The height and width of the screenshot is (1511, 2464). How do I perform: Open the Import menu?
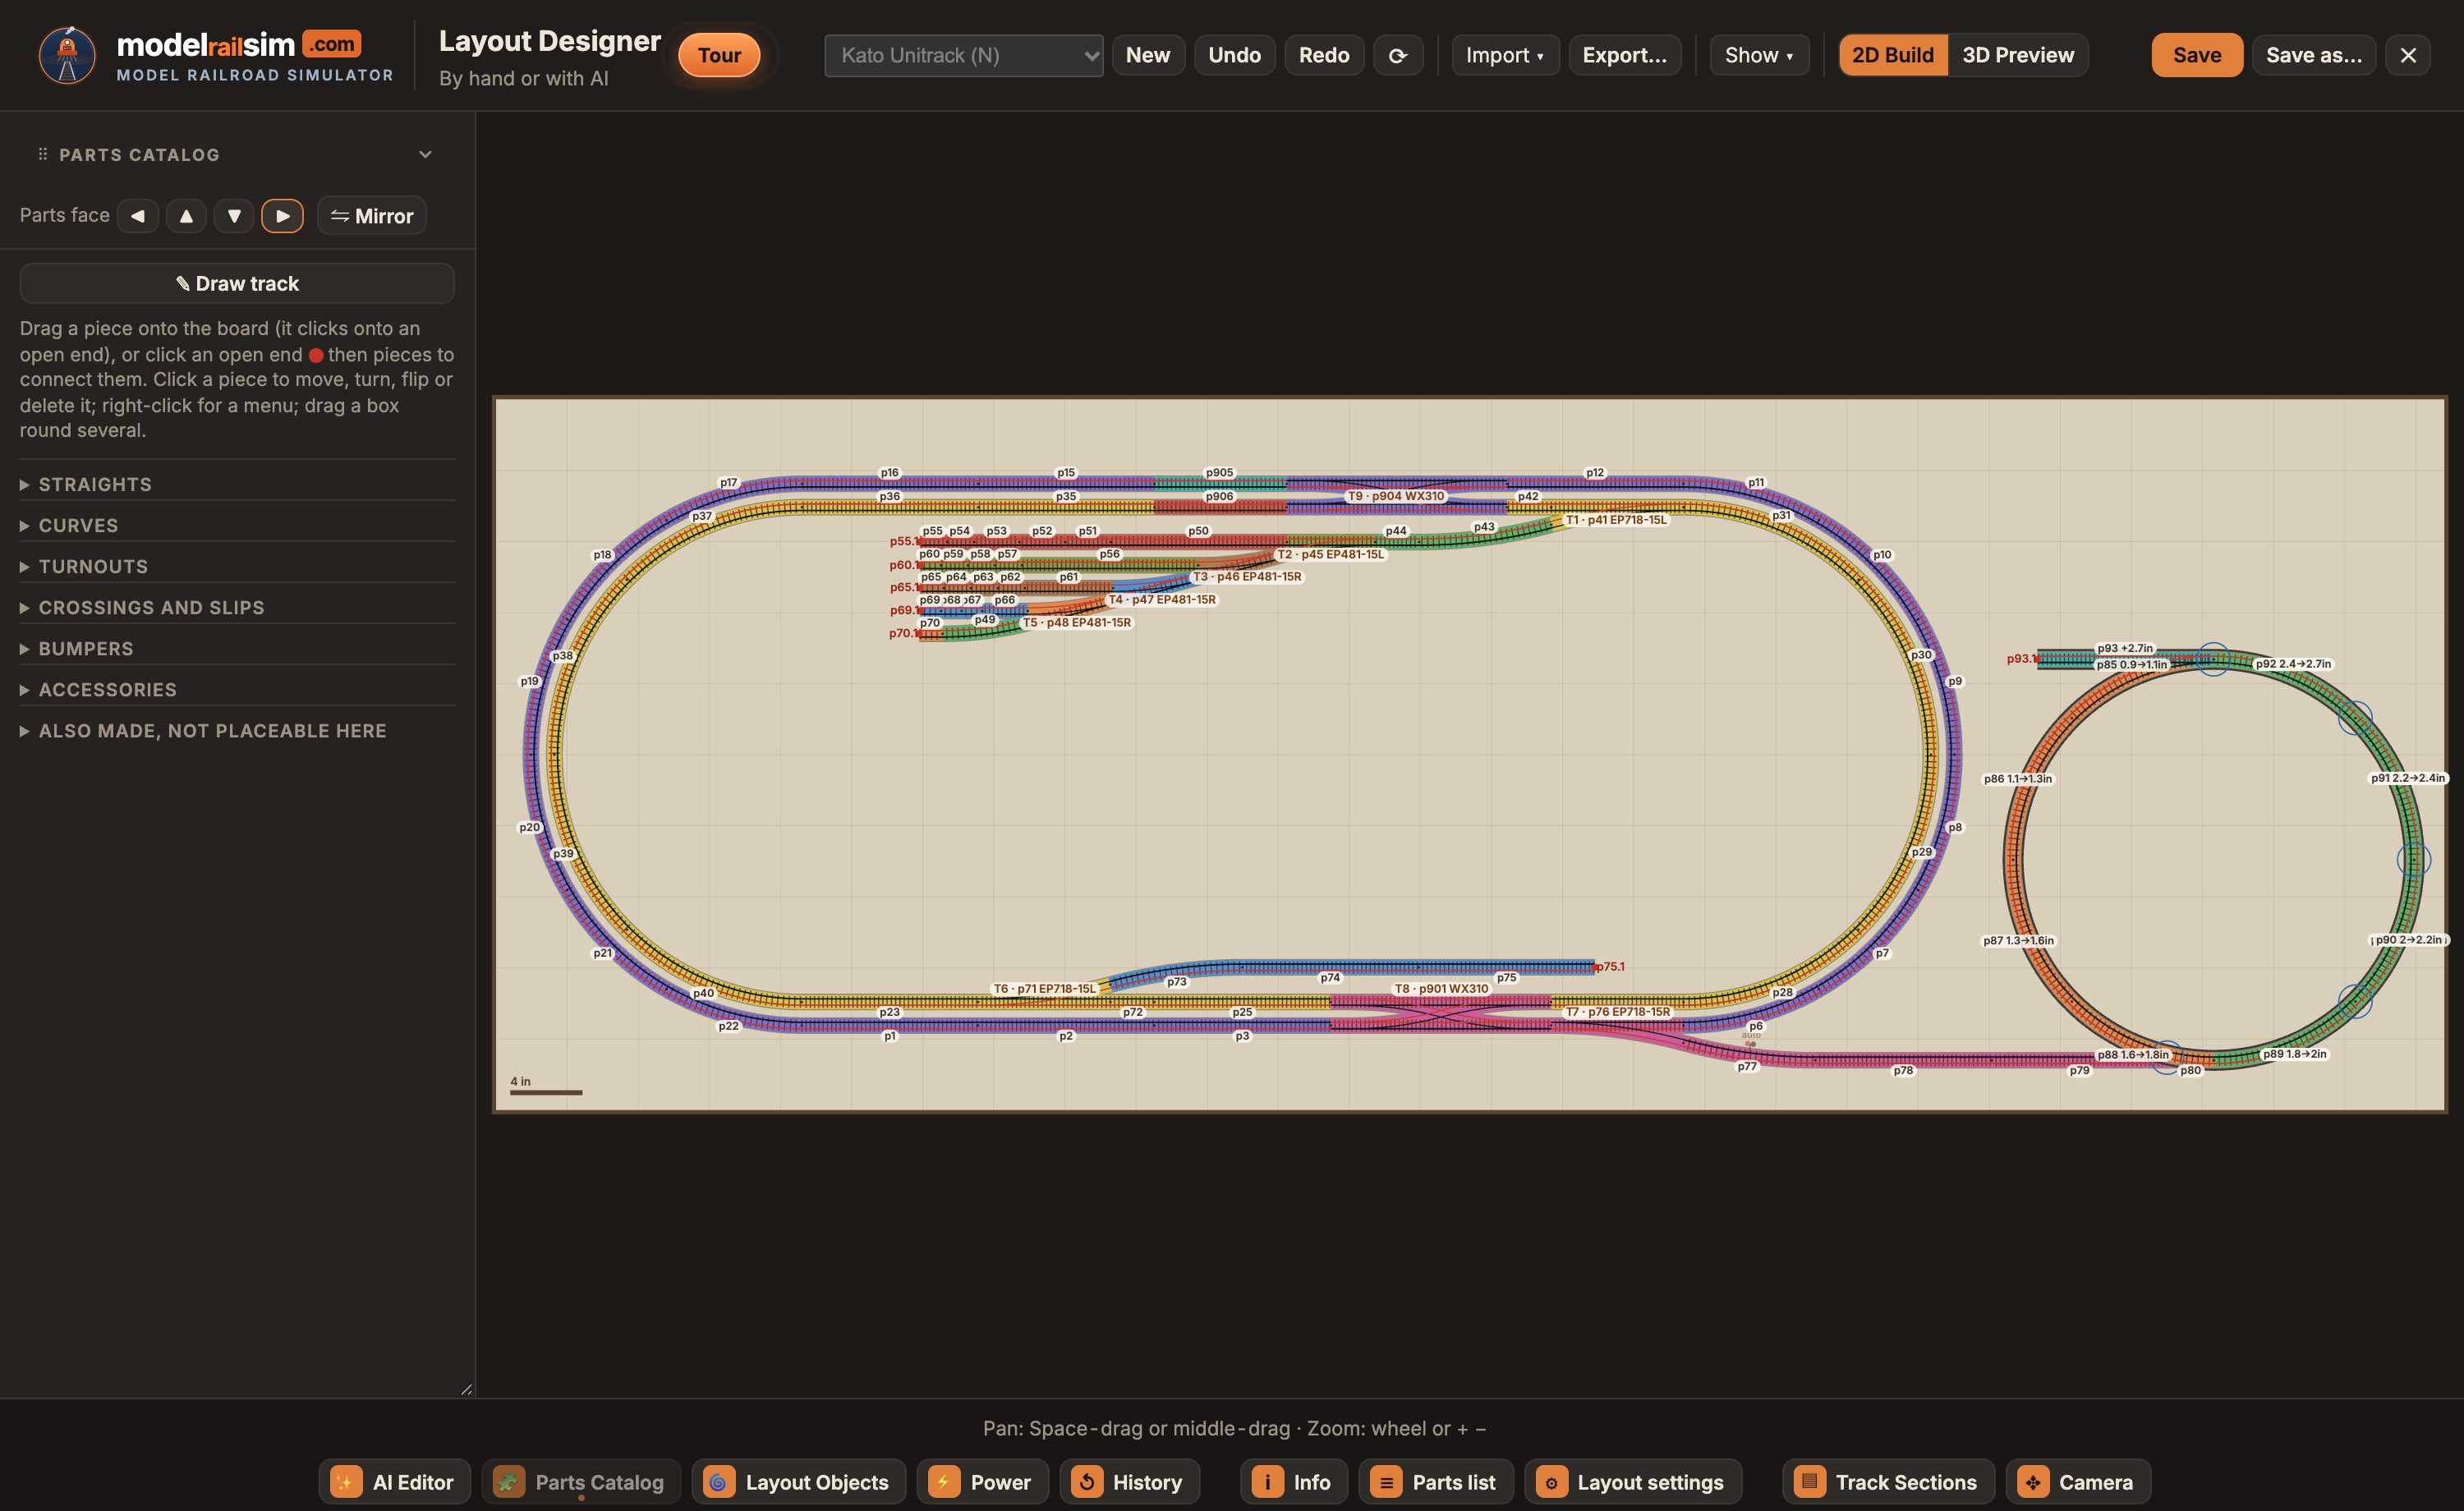(x=1505, y=55)
